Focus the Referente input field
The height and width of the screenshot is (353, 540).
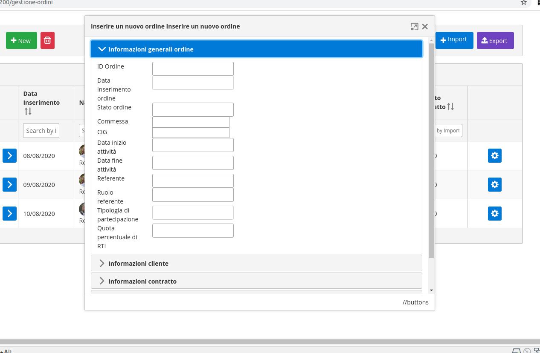click(193, 181)
